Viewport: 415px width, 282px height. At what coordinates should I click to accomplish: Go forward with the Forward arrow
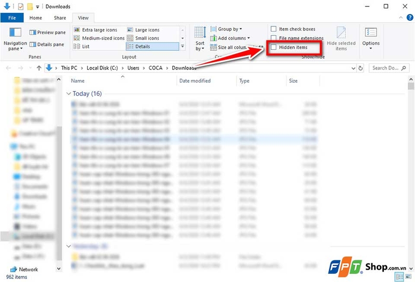[x=20, y=68]
